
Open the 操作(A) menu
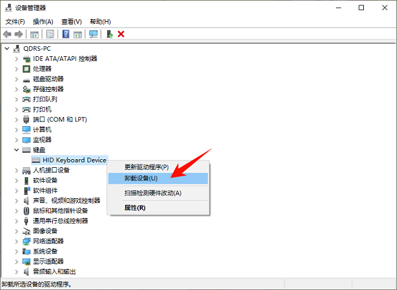[42, 21]
